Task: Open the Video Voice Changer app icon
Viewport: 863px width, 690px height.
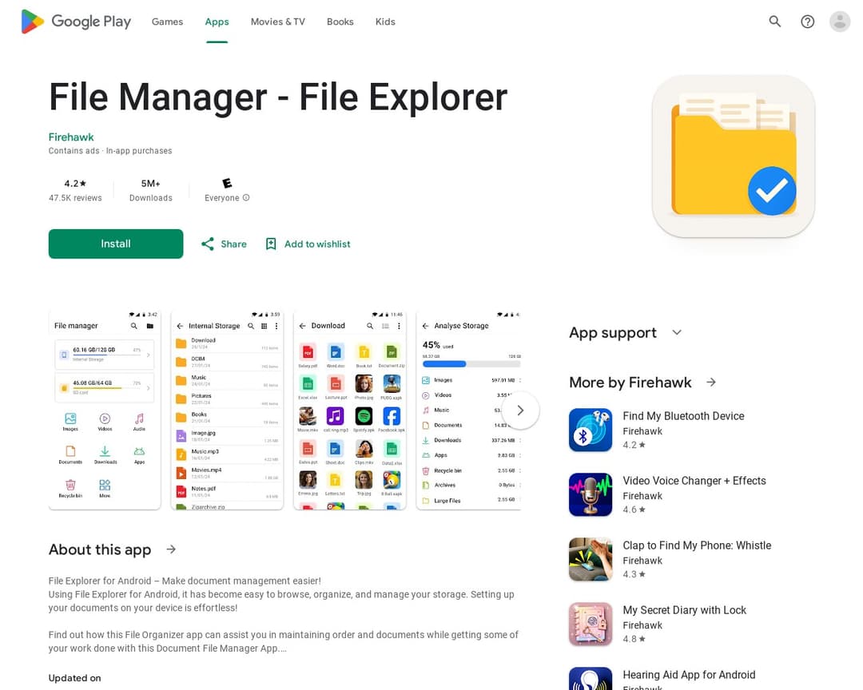Action: [x=591, y=494]
